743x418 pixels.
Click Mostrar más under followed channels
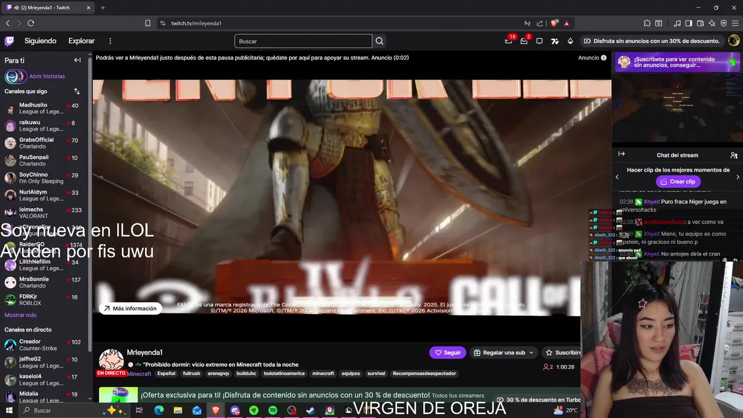coord(20,315)
